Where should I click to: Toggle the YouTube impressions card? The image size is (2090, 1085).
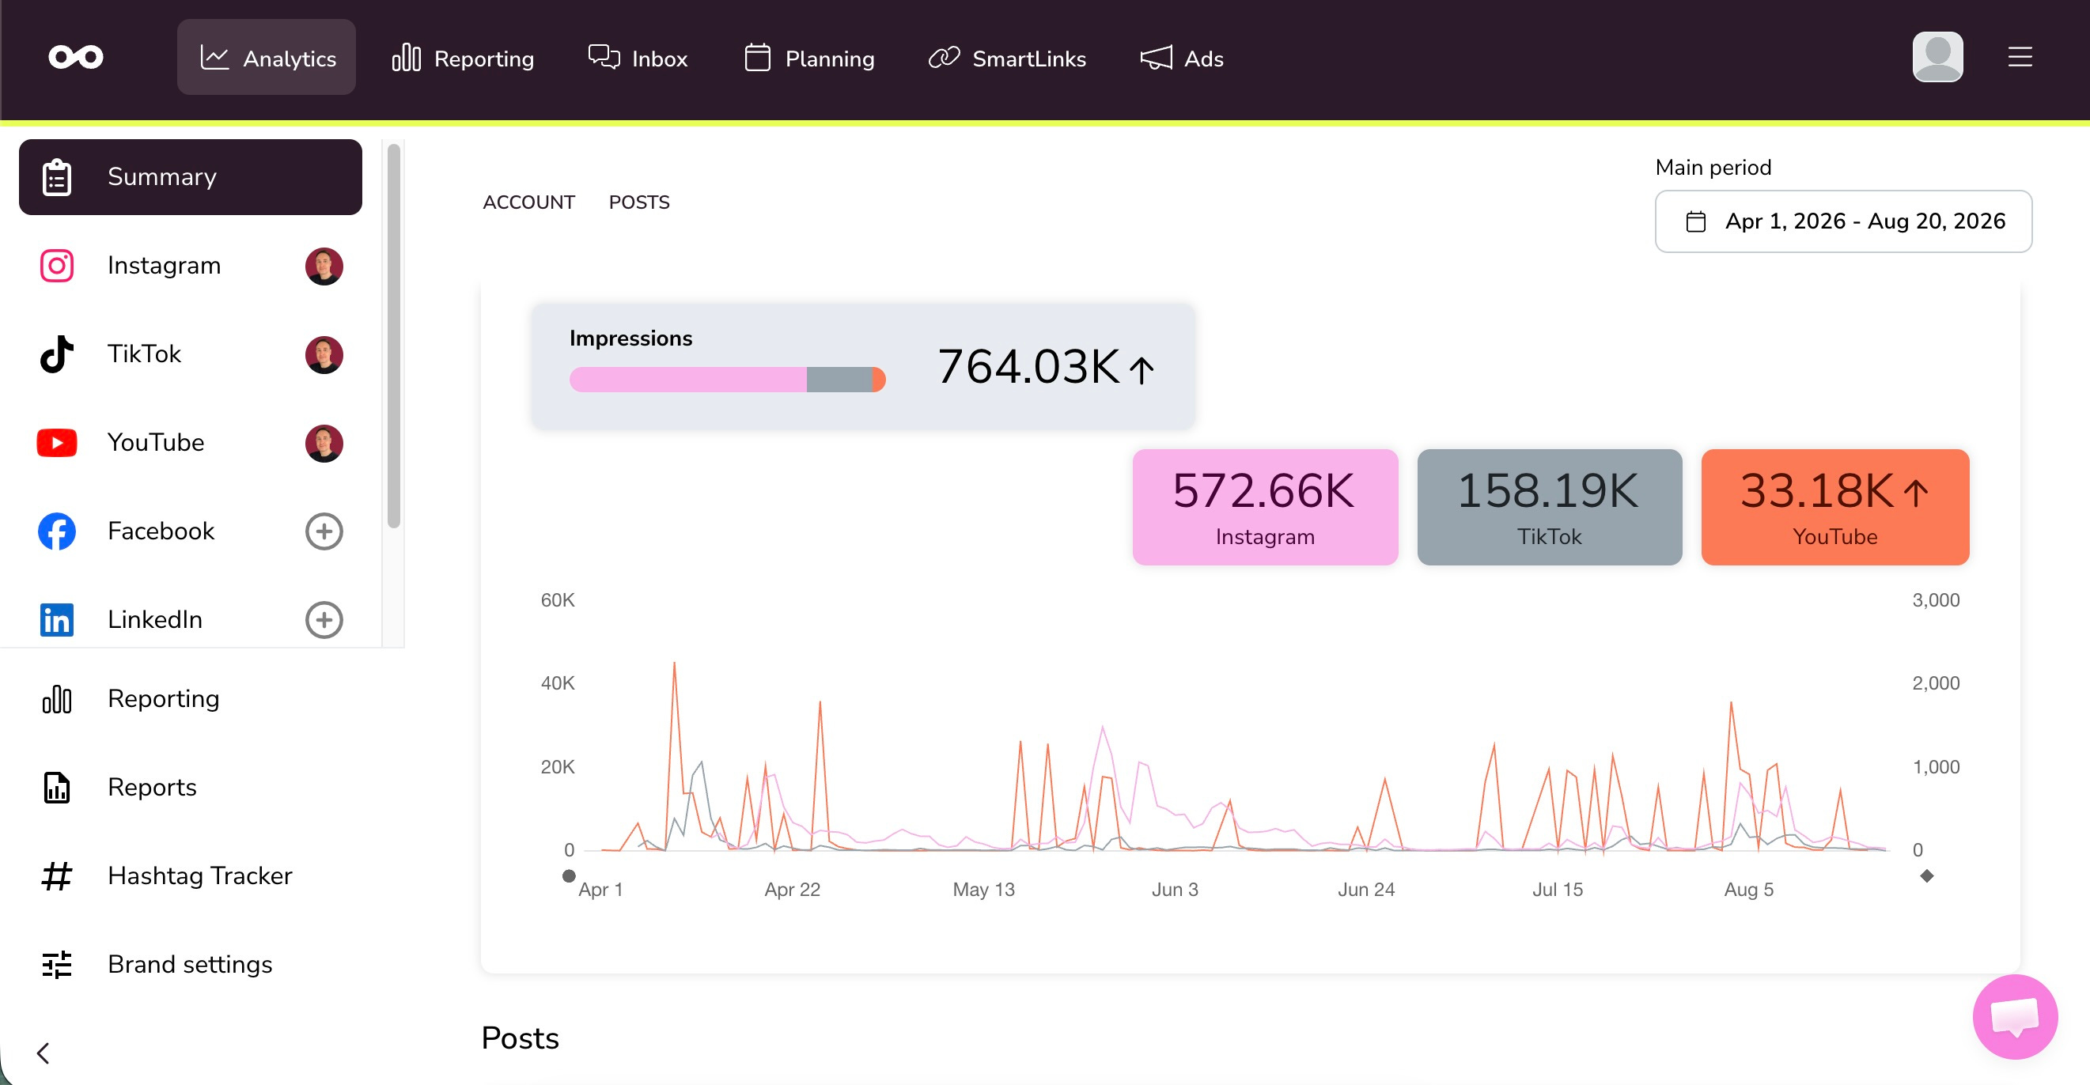point(1834,507)
